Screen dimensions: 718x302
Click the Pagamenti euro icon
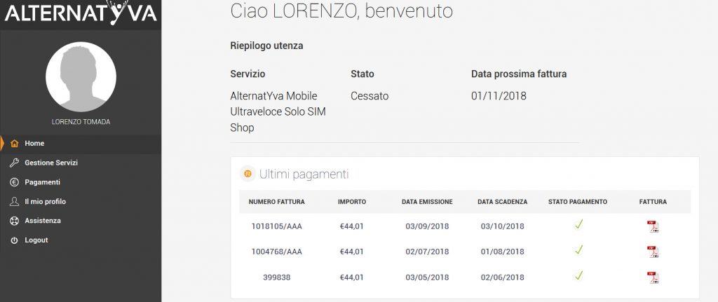pyautogui.click(x=14, y=182)
